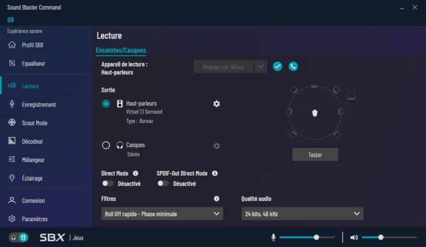The width and height of the screenshot is (426, 247).
Task: Mute microphone via mic icon
Action: click(x=274, y=237)
